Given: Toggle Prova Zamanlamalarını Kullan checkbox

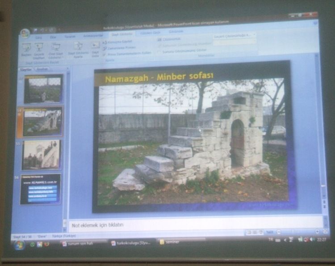Looking at the screenshot, I should pyautogui.click(x=105, y=53).
